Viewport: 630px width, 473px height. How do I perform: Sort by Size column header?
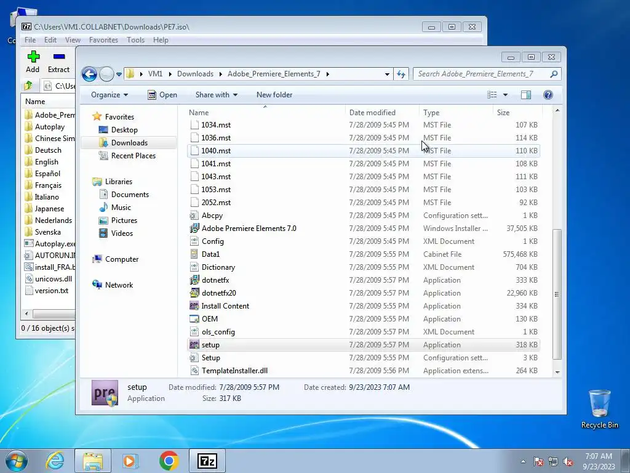point(517,113)
